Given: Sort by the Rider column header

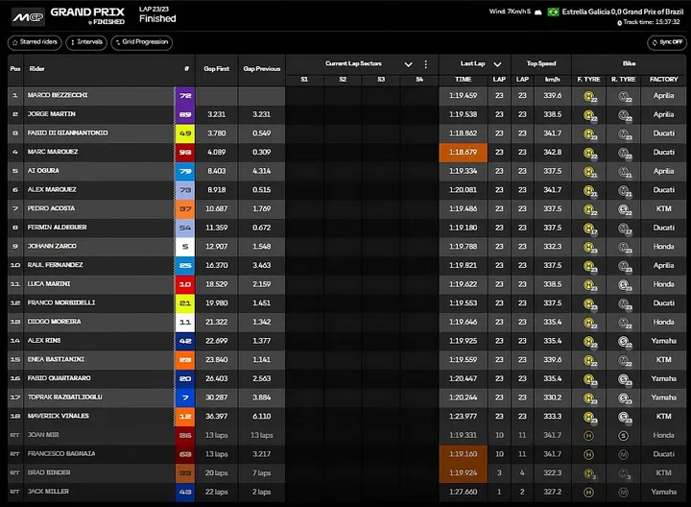Looking at the screenshot, I should click(36, 69).
